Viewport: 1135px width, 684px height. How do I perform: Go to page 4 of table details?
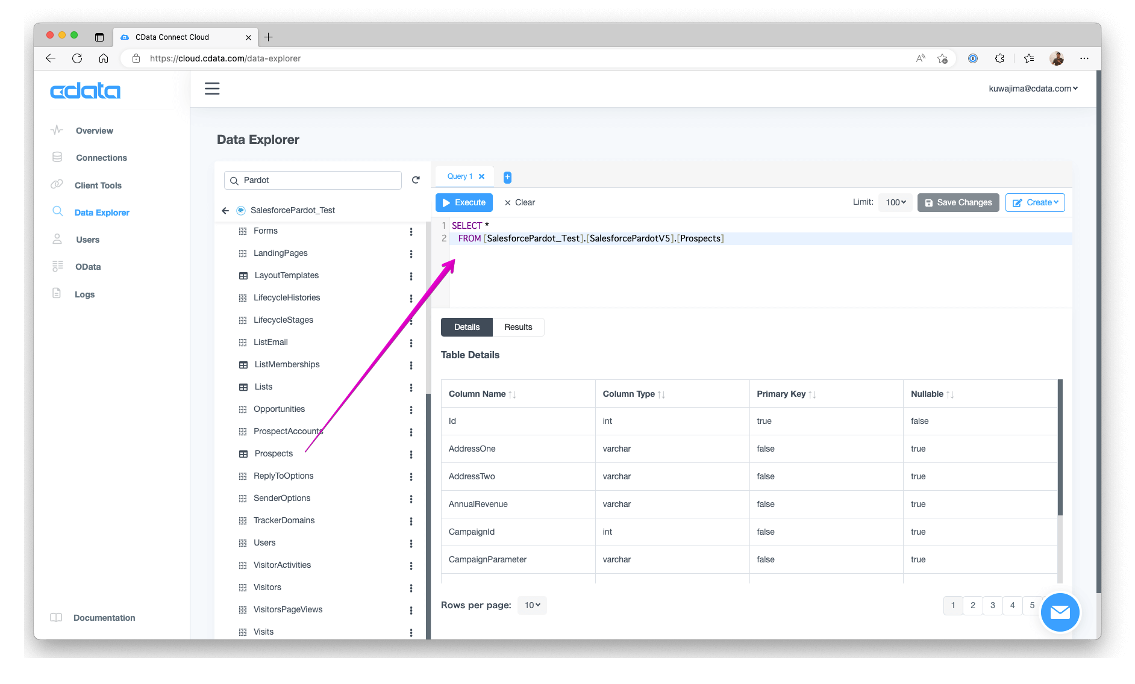[1013, 606]
